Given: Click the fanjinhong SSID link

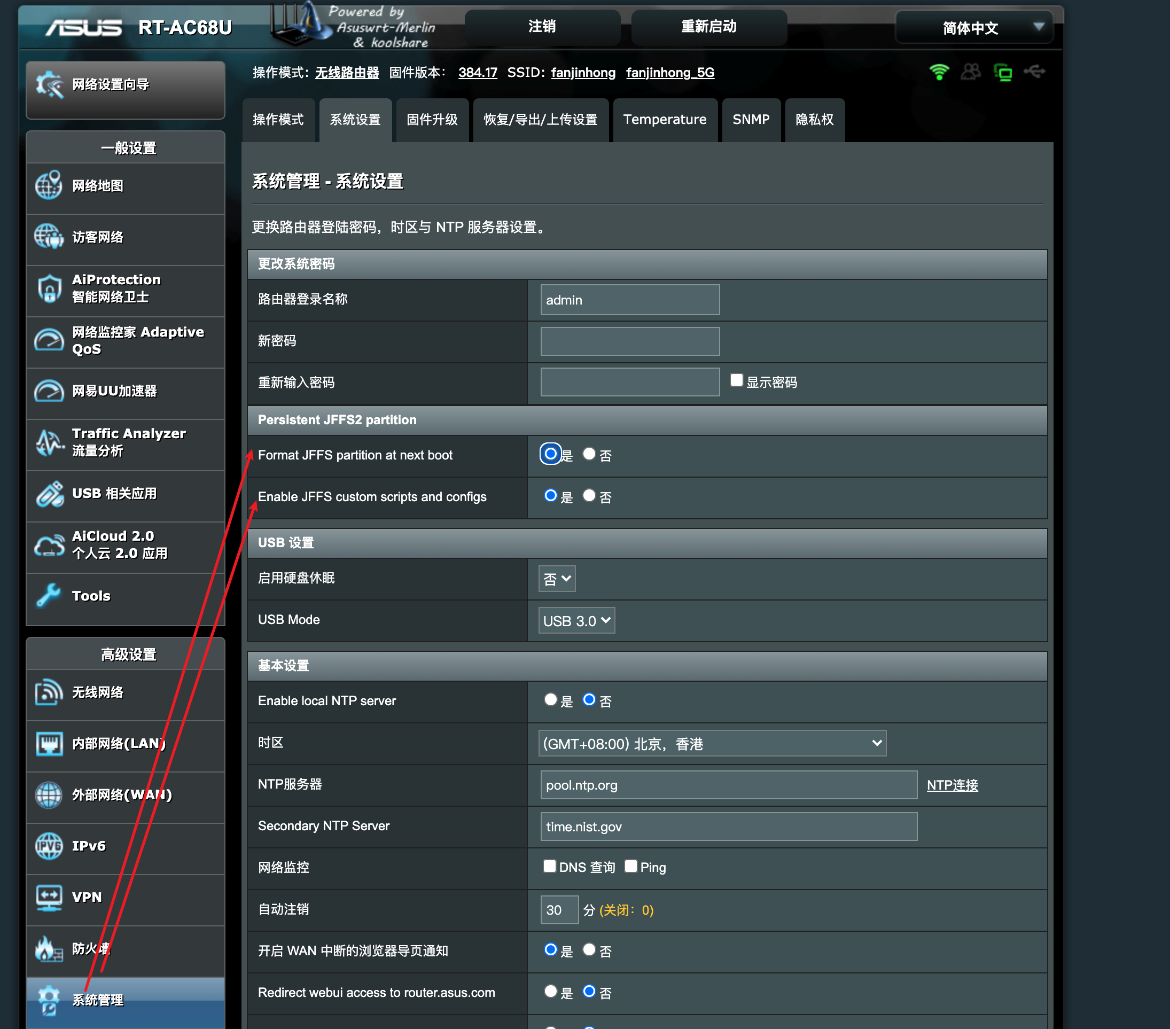Looking at the screenshot, I should [x=583, y=73].
